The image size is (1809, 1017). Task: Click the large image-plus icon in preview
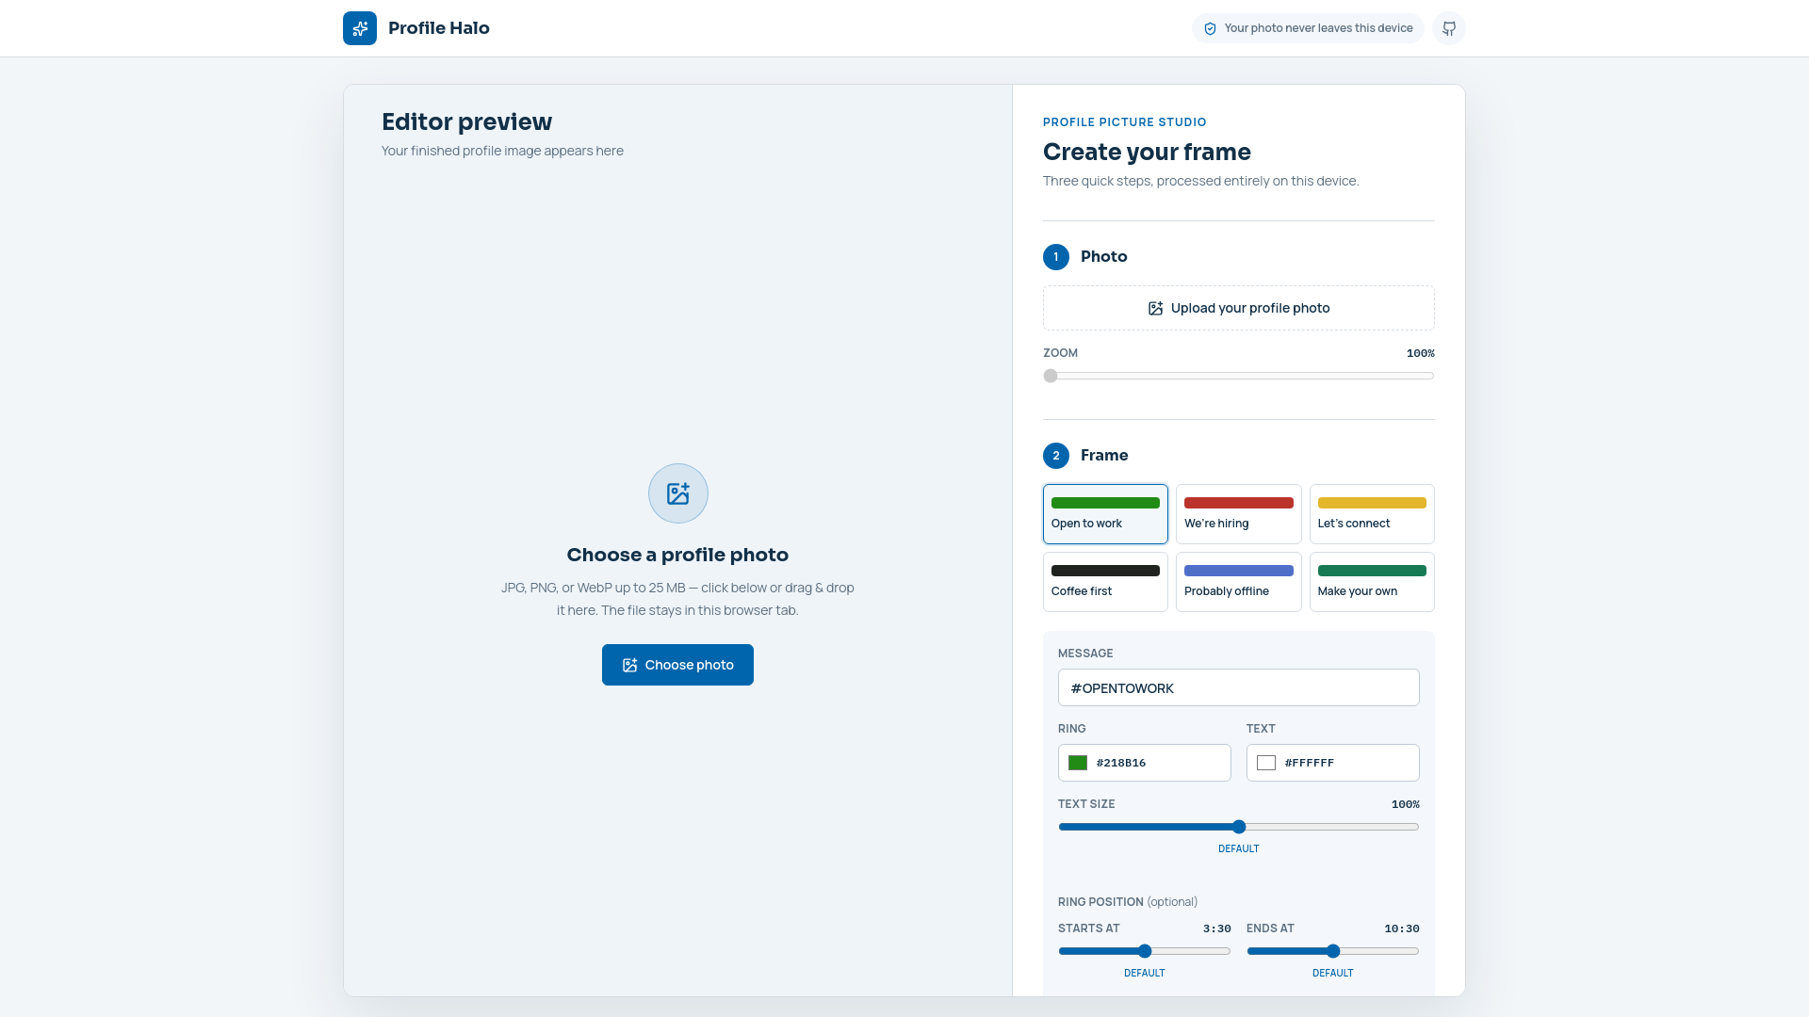(678, 493)
